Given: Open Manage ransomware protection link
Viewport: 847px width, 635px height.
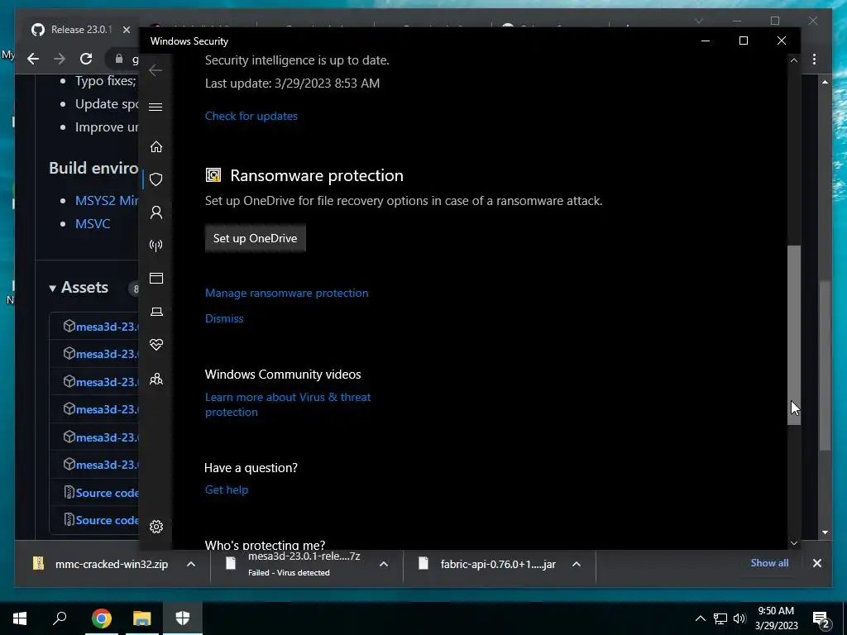Looking at the screenshot, I should tap(287, 293).
